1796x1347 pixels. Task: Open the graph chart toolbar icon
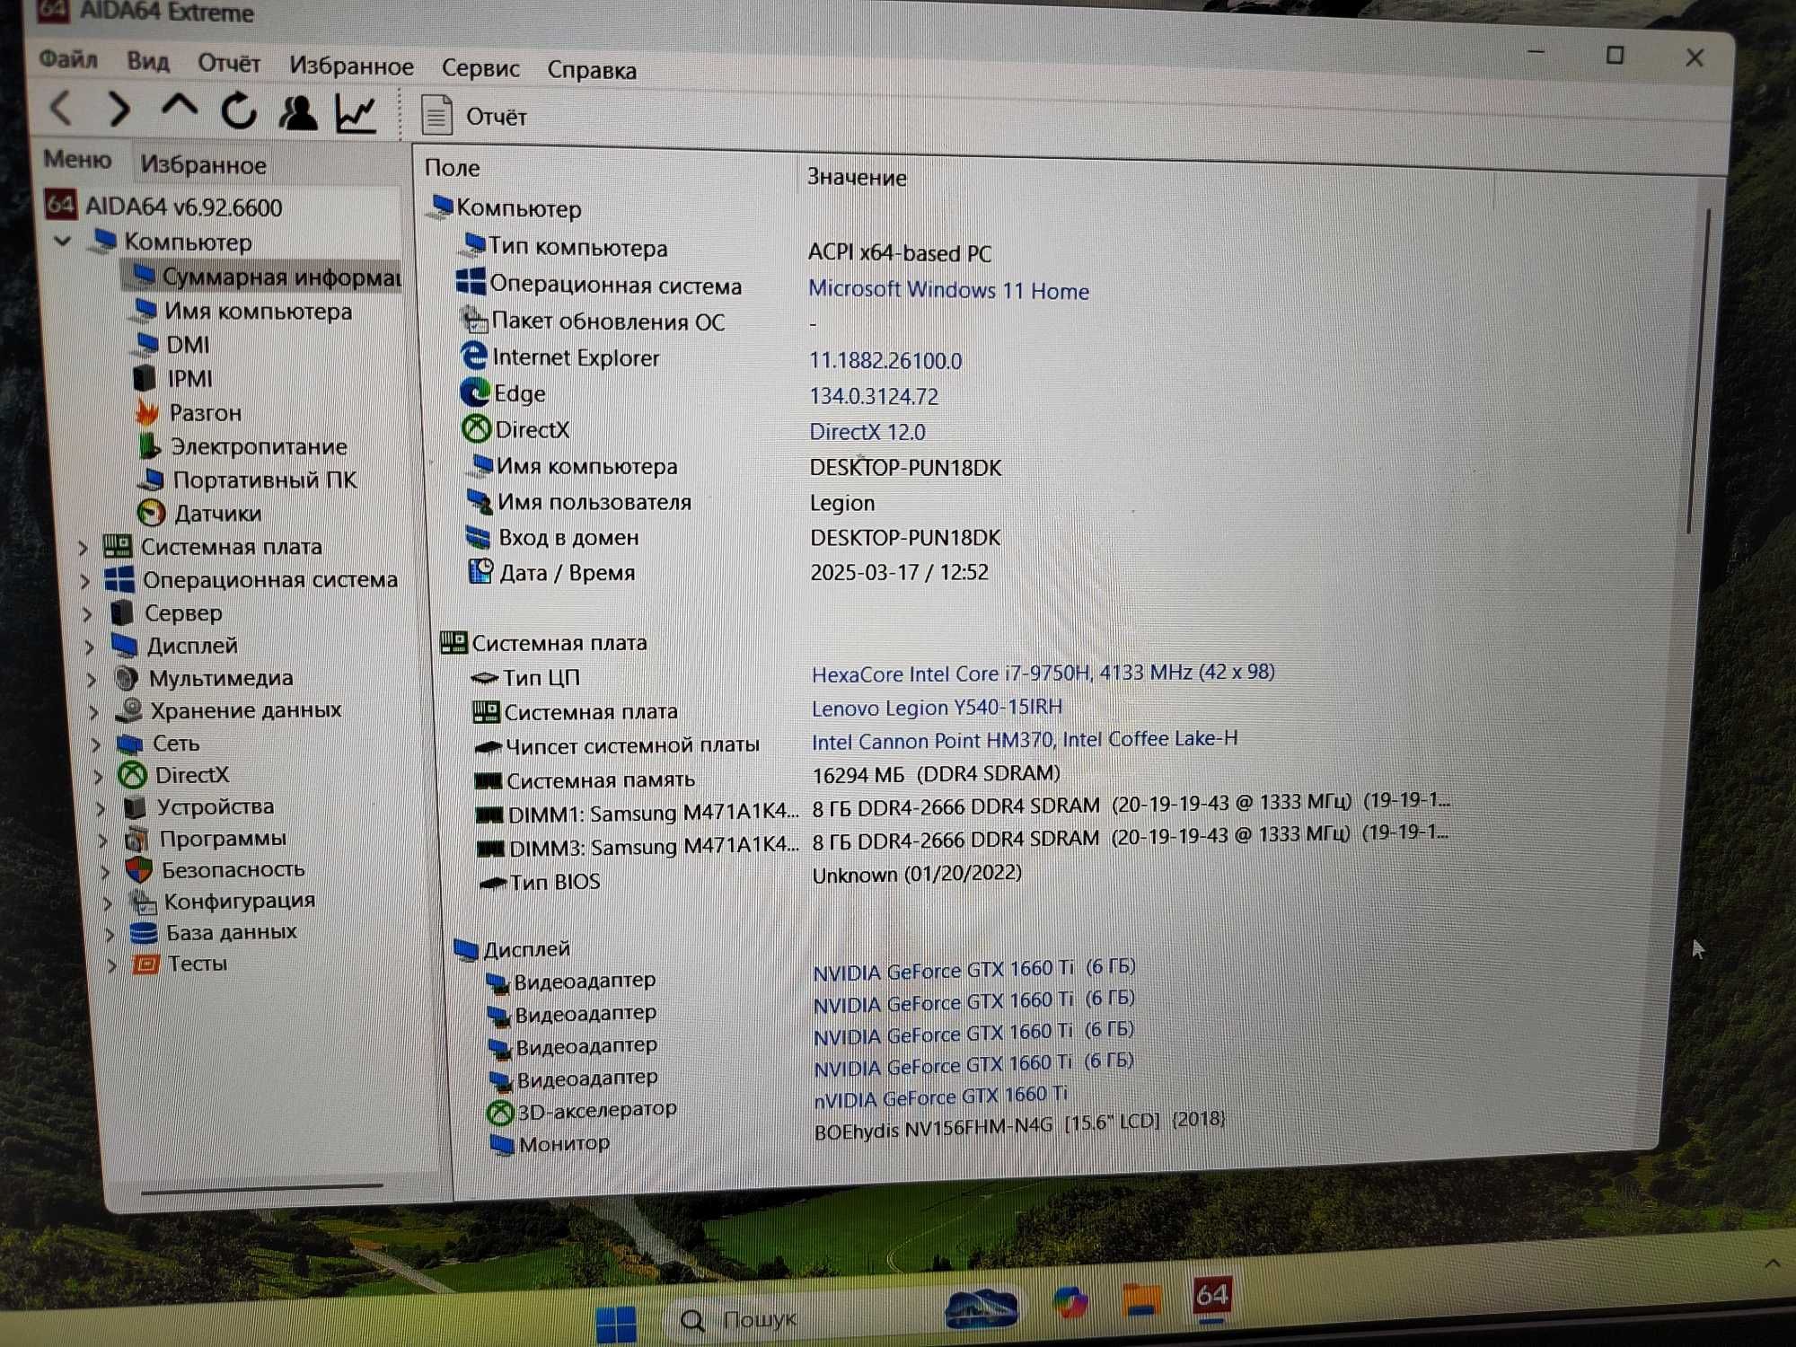(x=357, y=114)
